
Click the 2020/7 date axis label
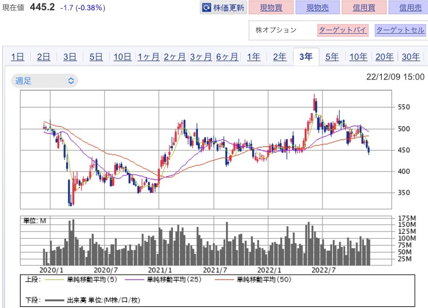[106, 270]
